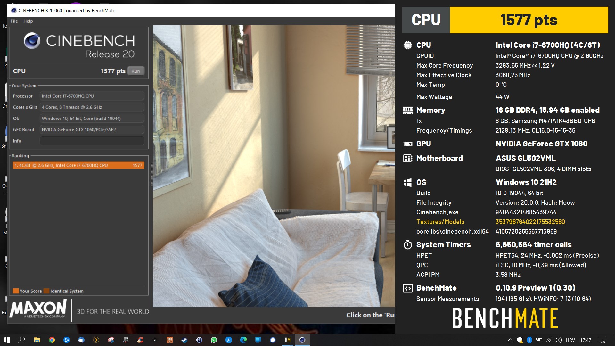The width and height of the screenshot is (615, 346).
Task: Open the Wi-Fi network tray icon
Action: (x=549, y=340)
